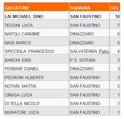Image resolution: width=124 pixels, height=119 pixels.
Task: Click the misspelled word Pattu
Action: point(104,51)
